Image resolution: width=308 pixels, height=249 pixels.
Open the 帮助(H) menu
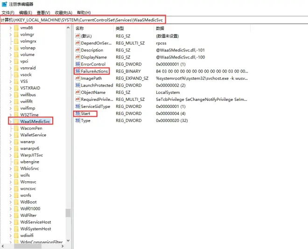(x=84, y=13)
